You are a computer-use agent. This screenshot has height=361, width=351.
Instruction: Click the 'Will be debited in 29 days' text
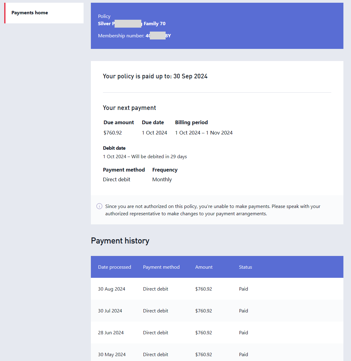pyautogui.click(x=159, y=157)
